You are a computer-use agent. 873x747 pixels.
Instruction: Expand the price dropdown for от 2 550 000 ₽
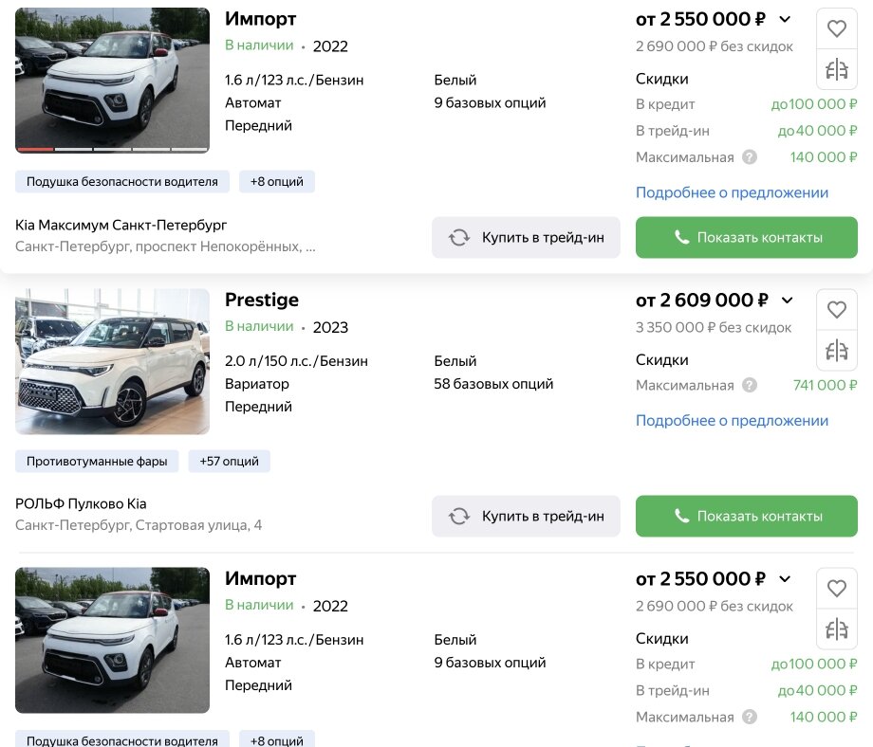pos(786,19)
